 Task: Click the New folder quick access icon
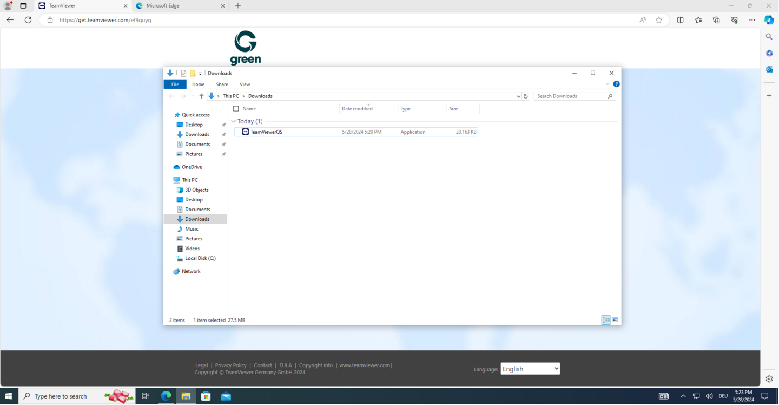tap(193, 73)
